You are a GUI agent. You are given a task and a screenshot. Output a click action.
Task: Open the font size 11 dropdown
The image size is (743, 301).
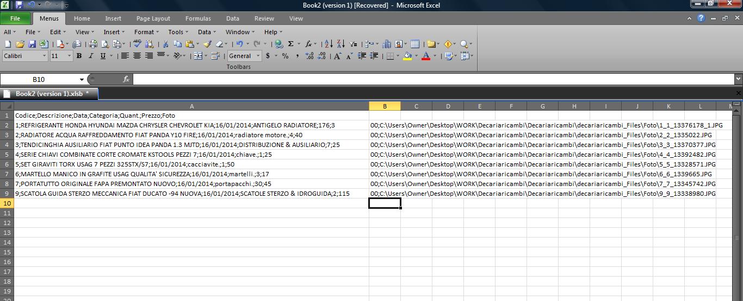tap(69, 56)
